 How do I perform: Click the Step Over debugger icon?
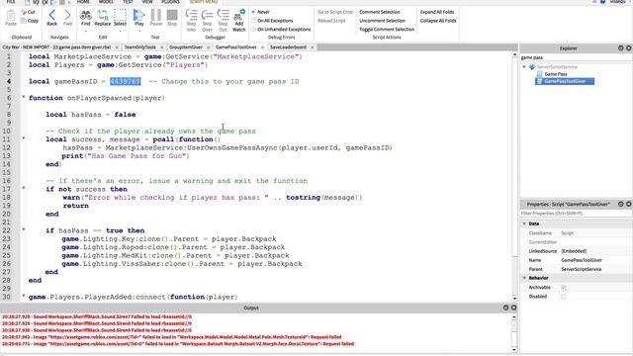tap(207, 15)
